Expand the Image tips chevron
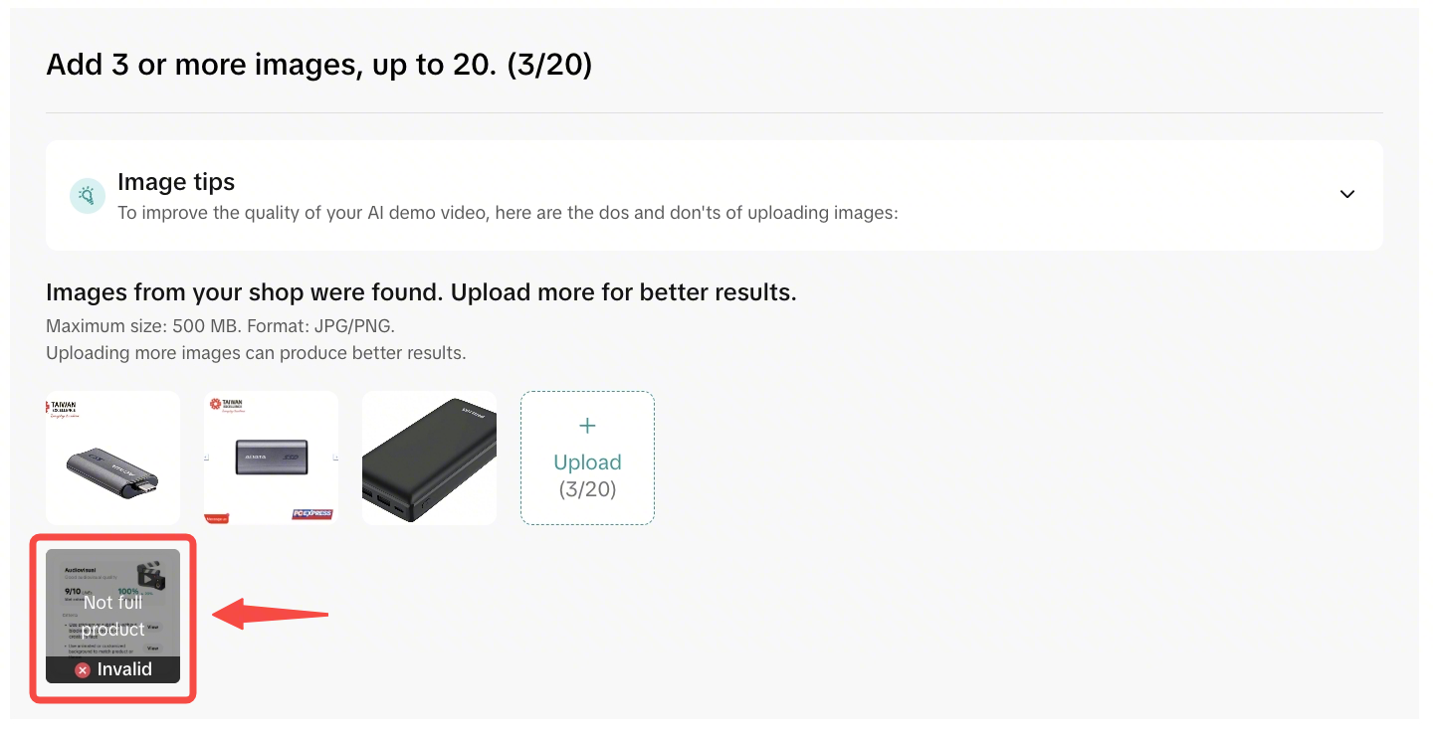 coord(1346,194)
